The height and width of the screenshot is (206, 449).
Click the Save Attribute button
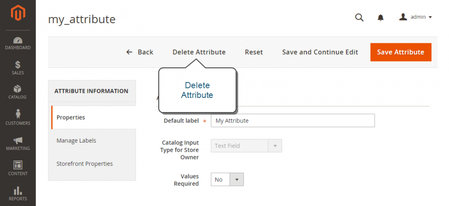[x=401, y=52]
